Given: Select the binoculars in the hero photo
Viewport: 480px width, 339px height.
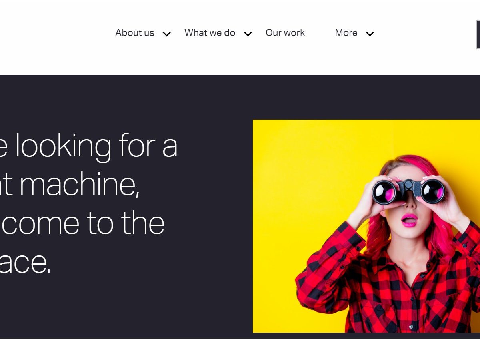Looking at the screenshot, I should (x=408, y=191).
